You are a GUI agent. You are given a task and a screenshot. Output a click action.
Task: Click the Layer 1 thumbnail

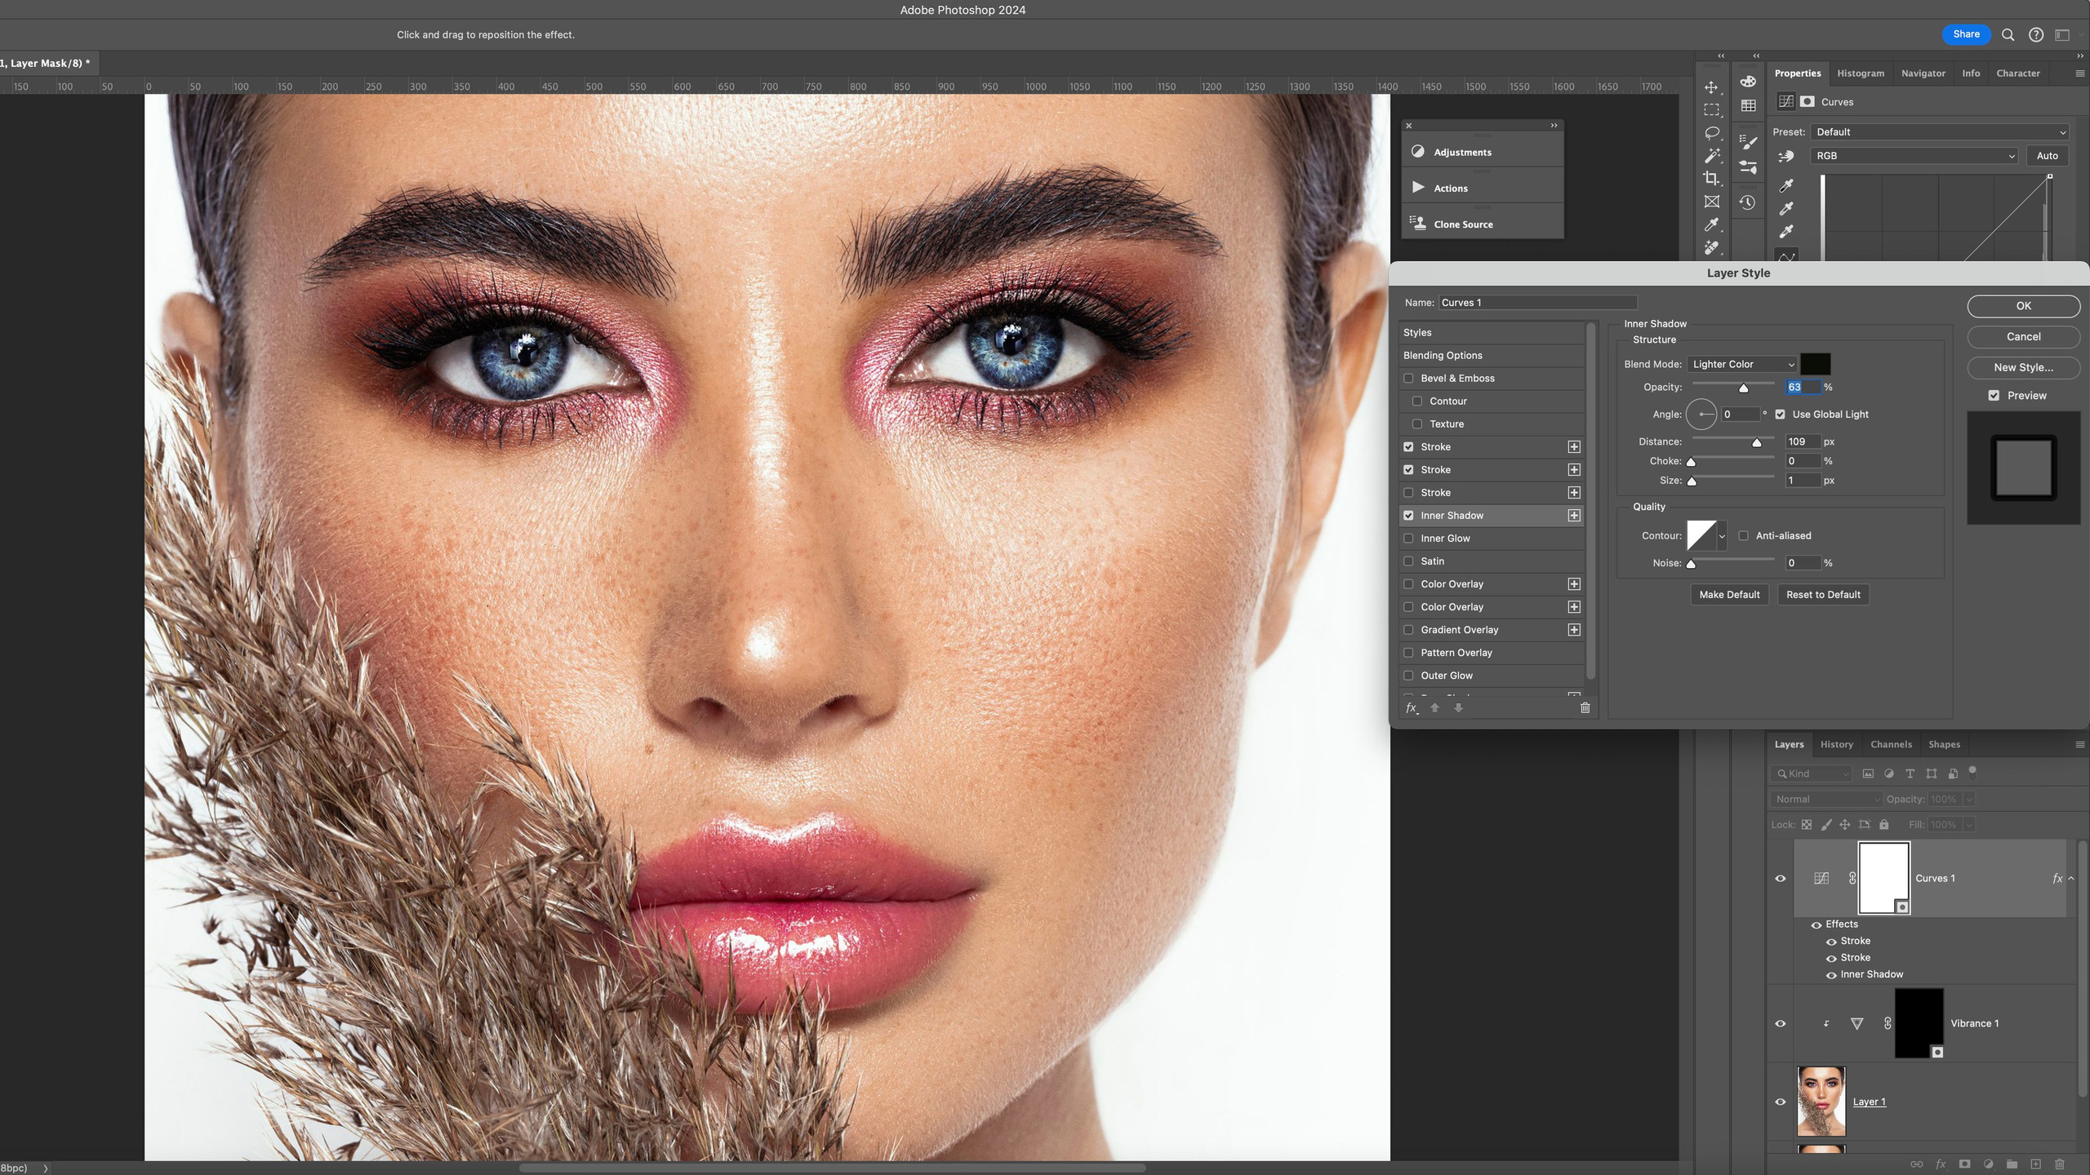[x=1822, y=1101]
